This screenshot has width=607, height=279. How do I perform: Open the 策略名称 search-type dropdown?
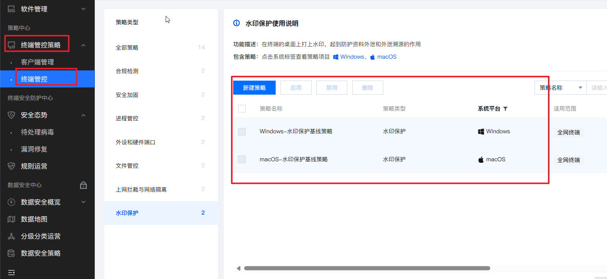click(x=560, y=88)
